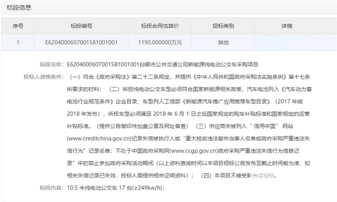Select the 标段合同估算价 column header

(x=160, y=26)
